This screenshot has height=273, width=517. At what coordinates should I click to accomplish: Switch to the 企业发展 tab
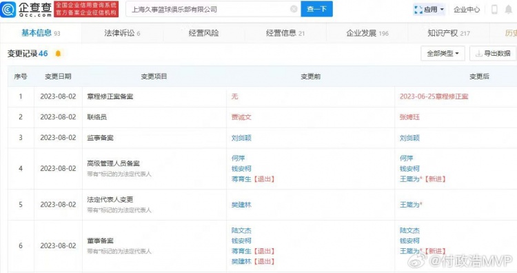coord(367,33)
